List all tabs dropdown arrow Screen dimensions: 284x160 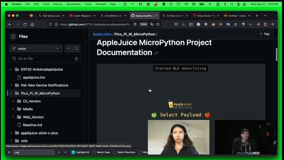tap(265, 16)
